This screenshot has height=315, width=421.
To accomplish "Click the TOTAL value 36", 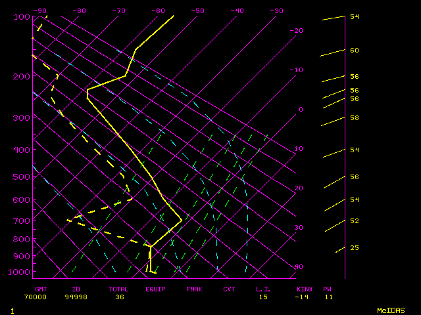I will click(x=120, y=297).
